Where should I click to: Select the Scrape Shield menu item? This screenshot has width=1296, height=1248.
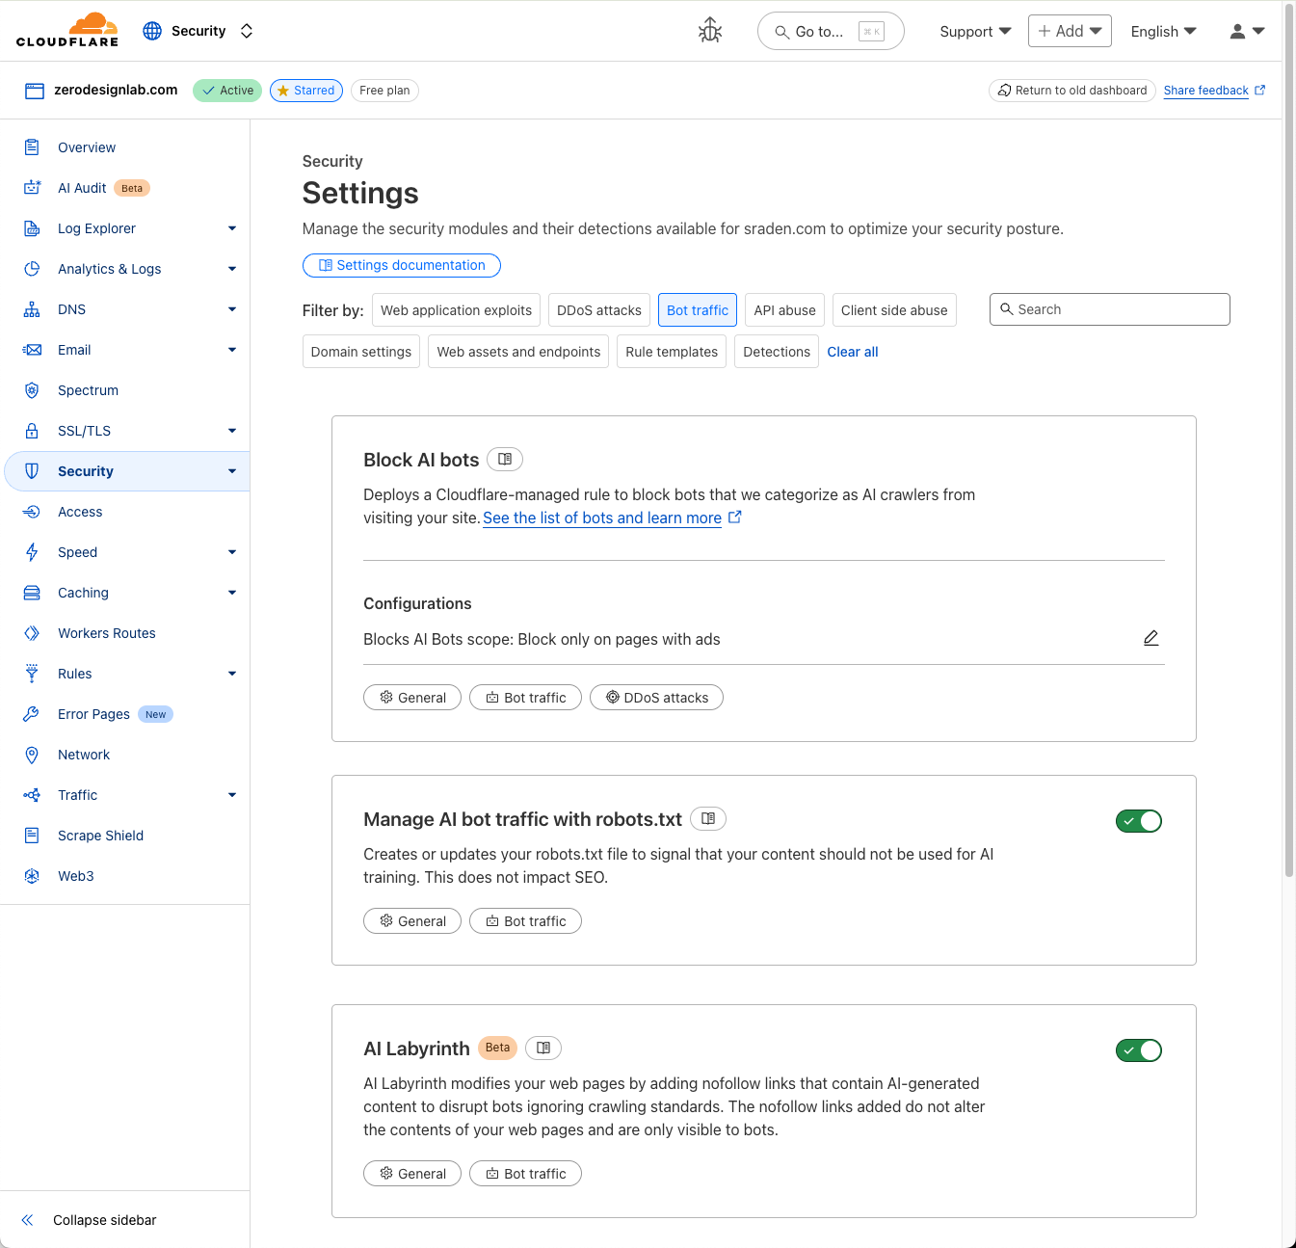click(x=100, y=836)
